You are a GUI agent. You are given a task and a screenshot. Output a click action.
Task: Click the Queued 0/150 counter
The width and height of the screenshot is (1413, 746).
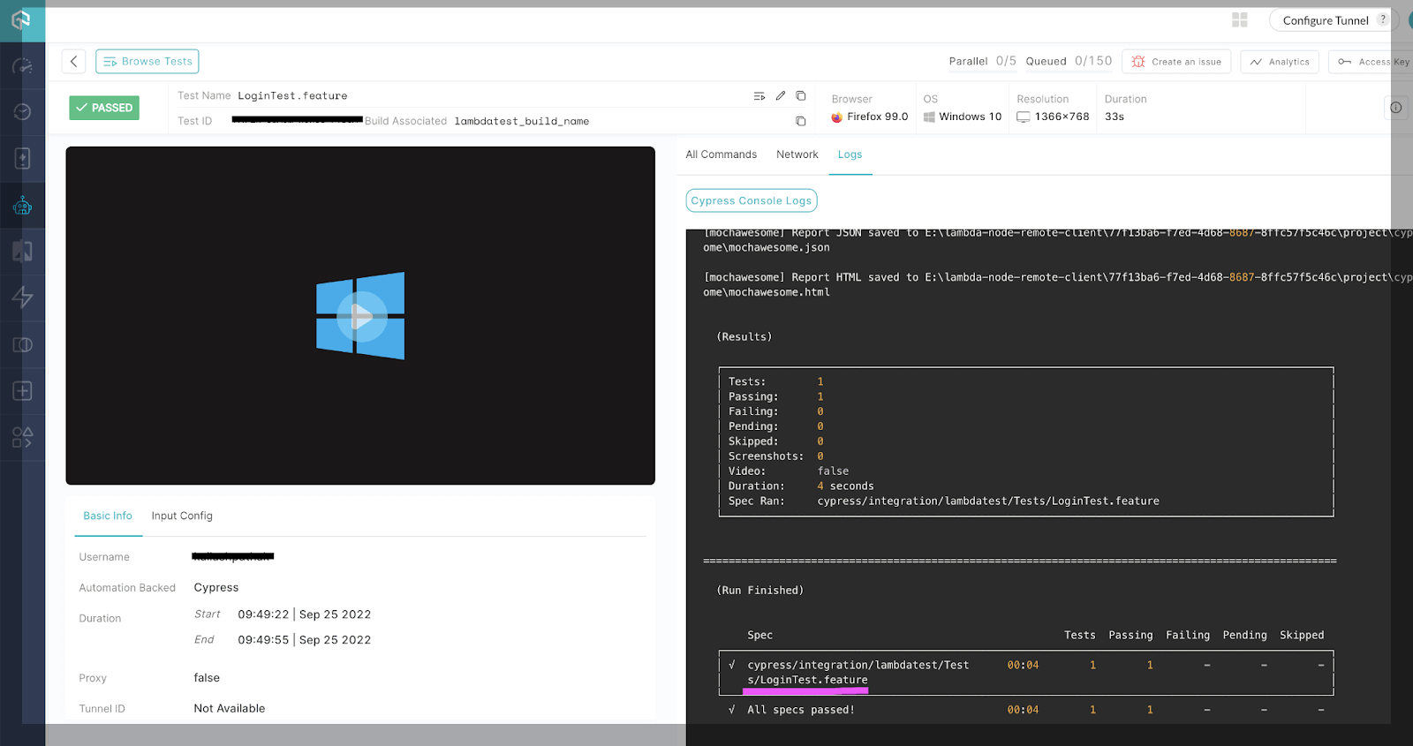[1069, 61]
